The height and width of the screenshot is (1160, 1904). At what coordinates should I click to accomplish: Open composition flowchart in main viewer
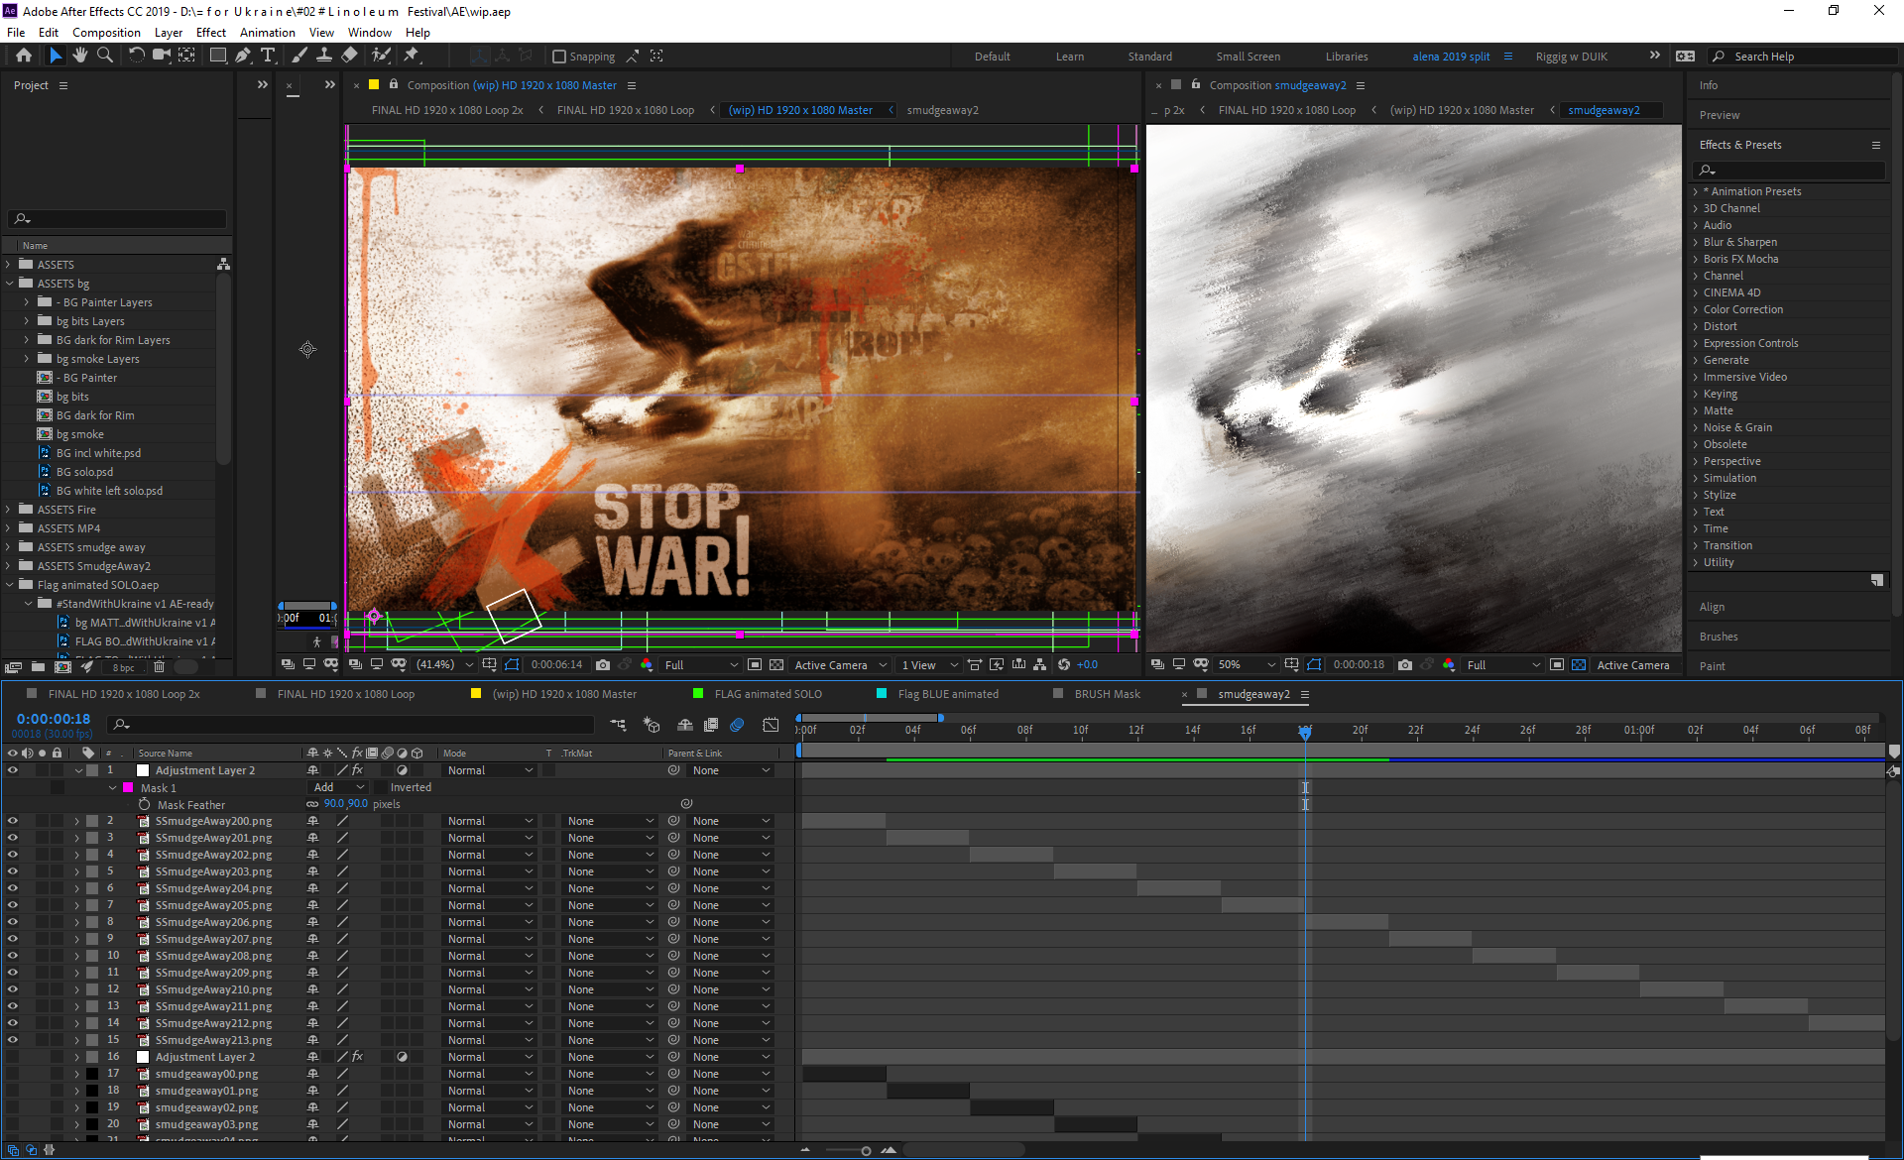pos(1039,665)
